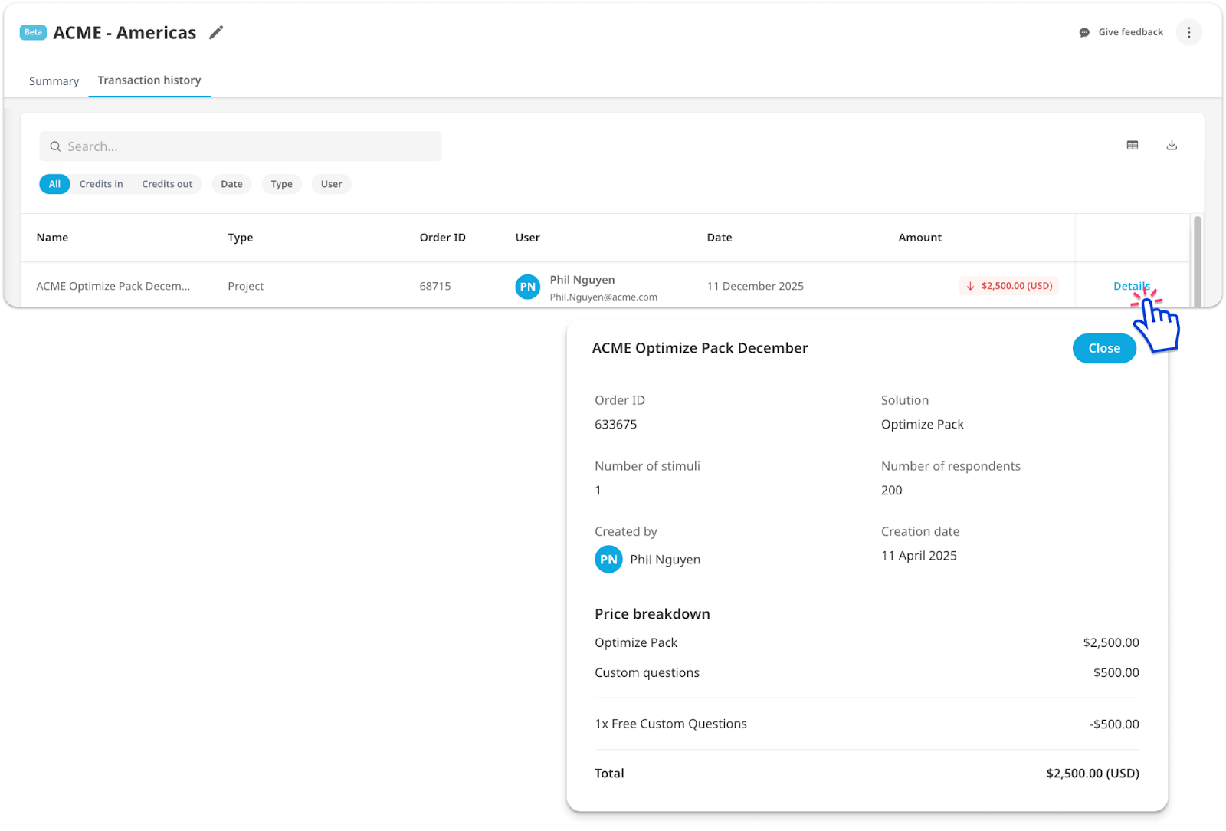Sort by the Amount column header
The width and height of the screenshot is (1226, 831).
click(x=920, y=238)
